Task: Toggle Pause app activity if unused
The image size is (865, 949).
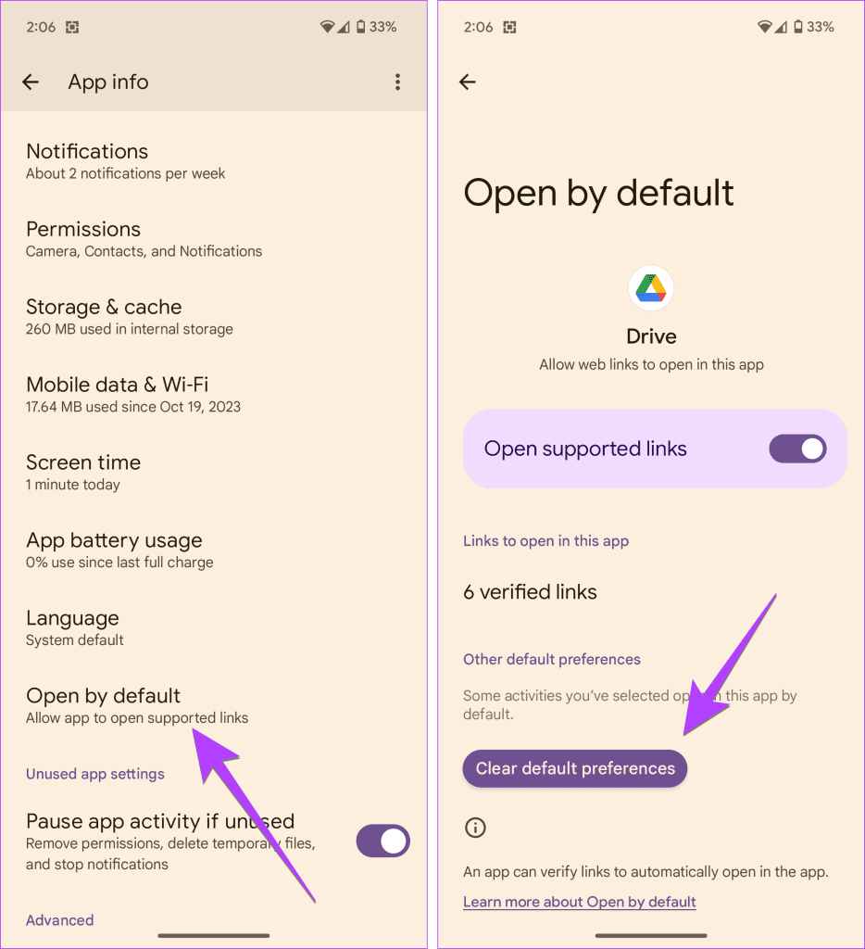Action: coord(382,841)
